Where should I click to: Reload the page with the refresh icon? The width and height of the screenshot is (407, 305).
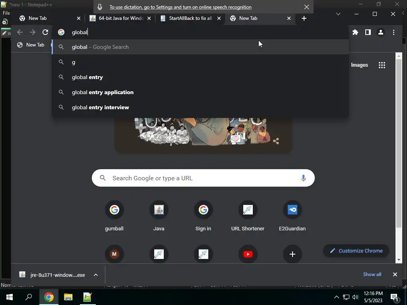coord(45,32)
